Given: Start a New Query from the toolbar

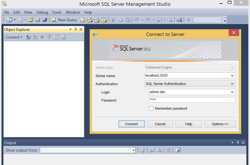Looking at the screenshot, I should (64, 20).
